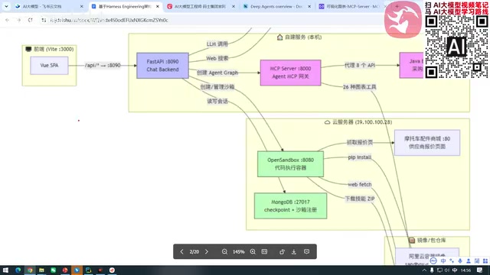
Task: Switch to the Deep Agents overview tab
Action: 276,6
